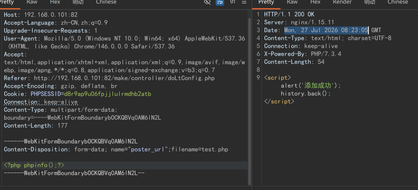
Task: Click the alert('添加成功') line
Action: tap(311, 86)
